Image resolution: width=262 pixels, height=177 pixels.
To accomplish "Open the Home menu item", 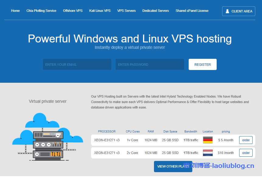I will click(x=15, y=11).
